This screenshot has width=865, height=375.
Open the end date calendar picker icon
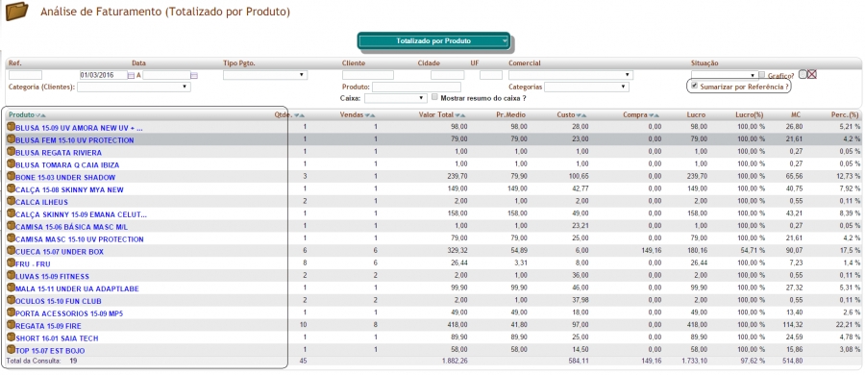tap(194, 75)
